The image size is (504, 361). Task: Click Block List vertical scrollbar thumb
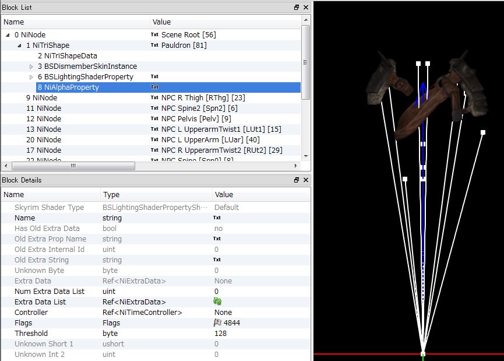click(x=306, y=62)
